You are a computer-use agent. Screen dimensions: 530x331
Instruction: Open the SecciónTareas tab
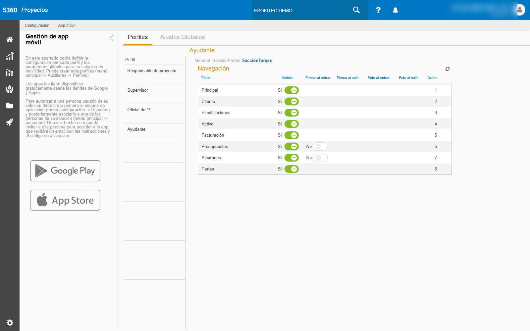(257, 60)
